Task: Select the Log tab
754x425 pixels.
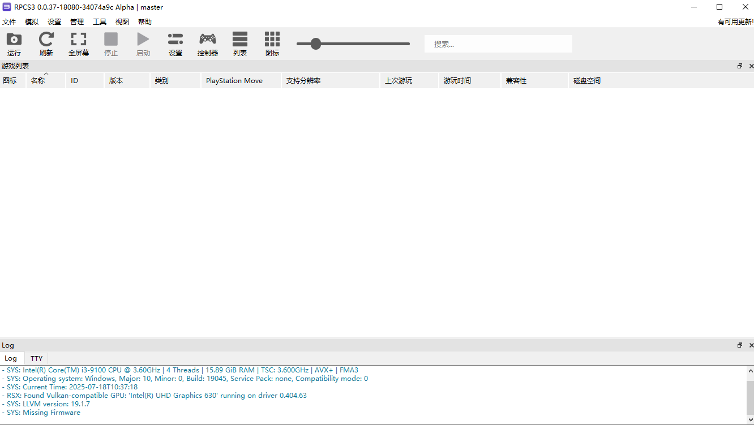Action: [11, 358]
